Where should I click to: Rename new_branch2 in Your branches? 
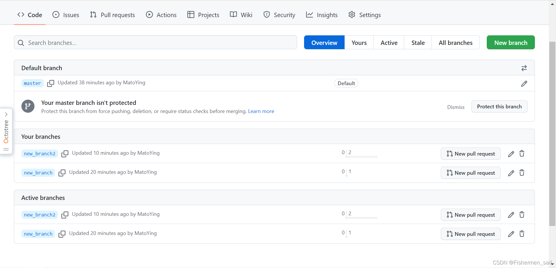pyautogui.click(x=511, y=154)
